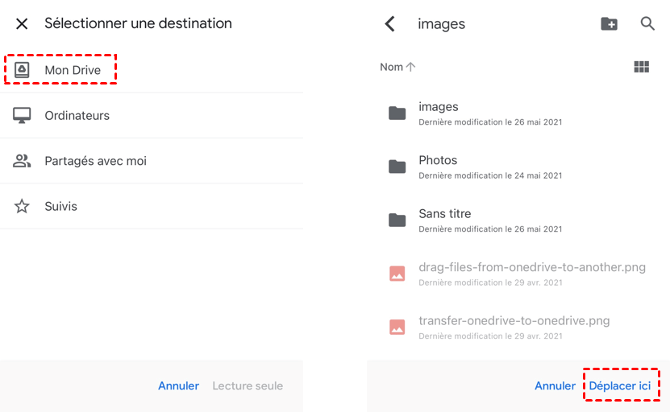Image resolution: width=670 pixels, height=412 pixels.
Task: Click Annuler beside Déplacer ici
Action: 555,385
